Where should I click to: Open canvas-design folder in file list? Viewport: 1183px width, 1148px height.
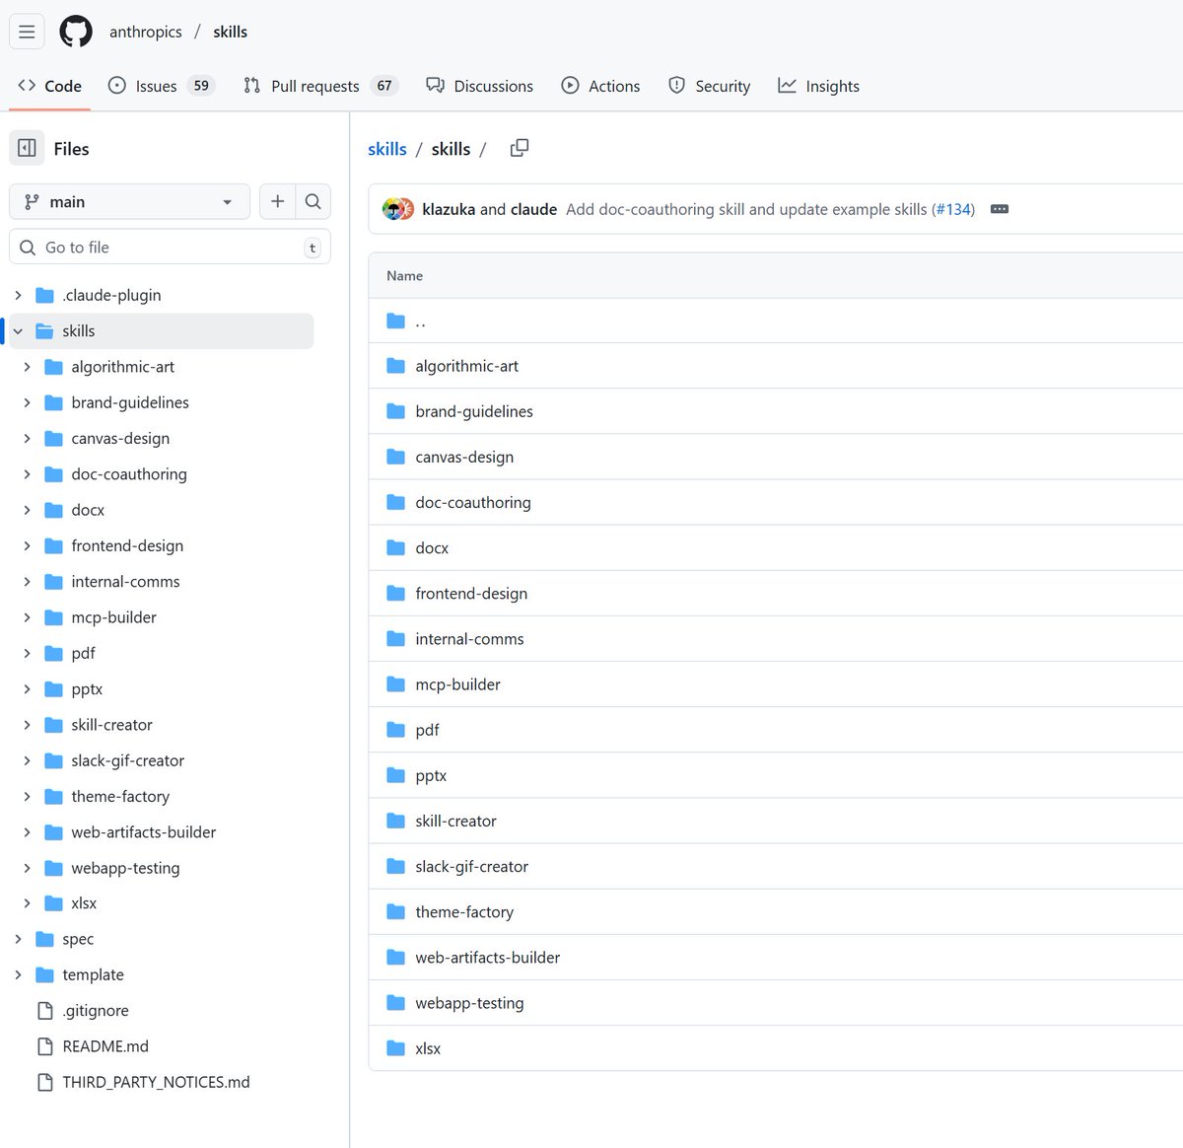(x=464, y=457)
